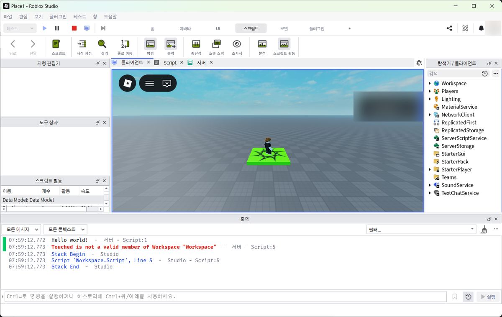The width and height of the screenshot is (502, 317).
Task: Open the command history clock icon
Action: click(468, 297)
